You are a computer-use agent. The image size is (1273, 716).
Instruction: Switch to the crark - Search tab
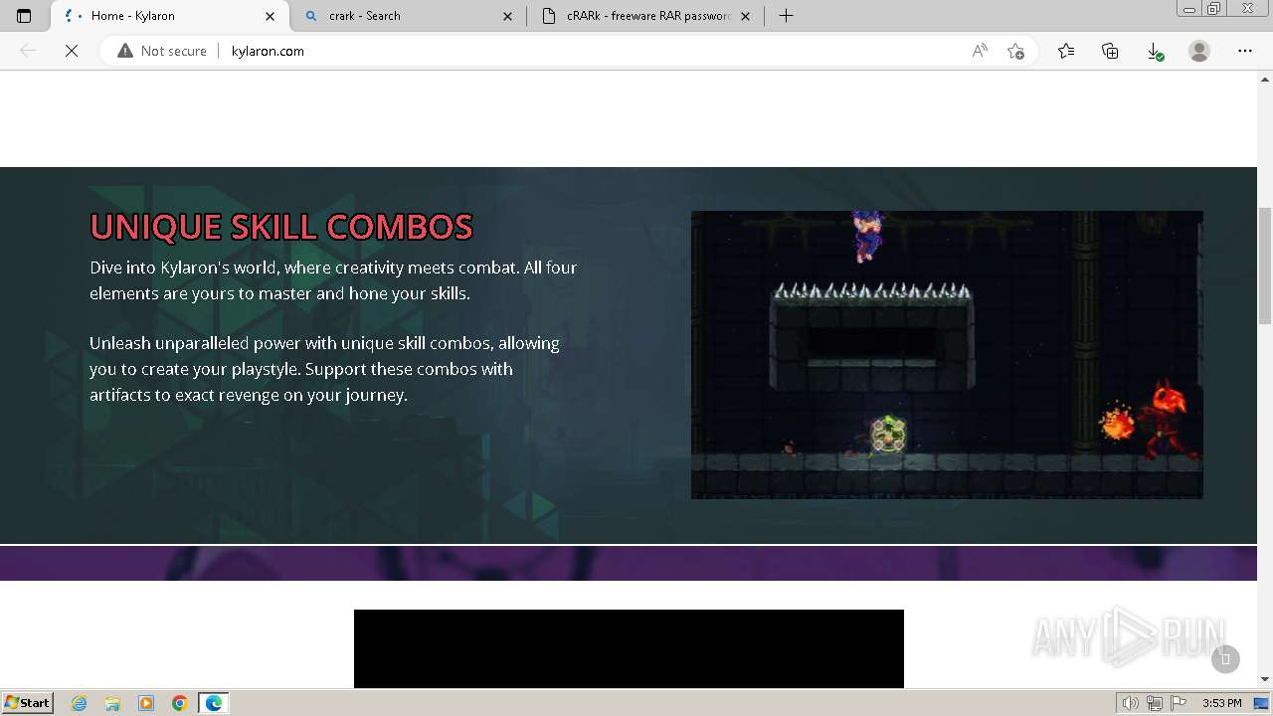(408, 16)
